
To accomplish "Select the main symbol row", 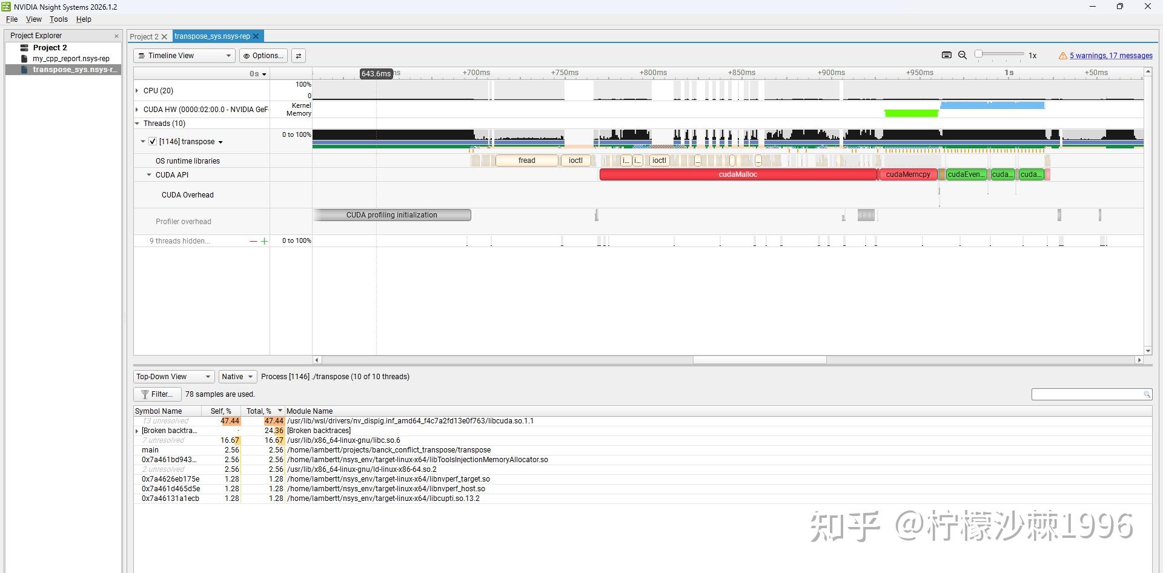I will (x=643, y=450).
